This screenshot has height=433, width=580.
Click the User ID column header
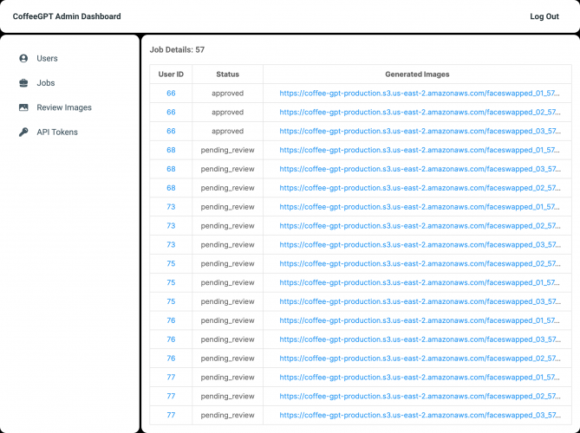click(171, 74)
